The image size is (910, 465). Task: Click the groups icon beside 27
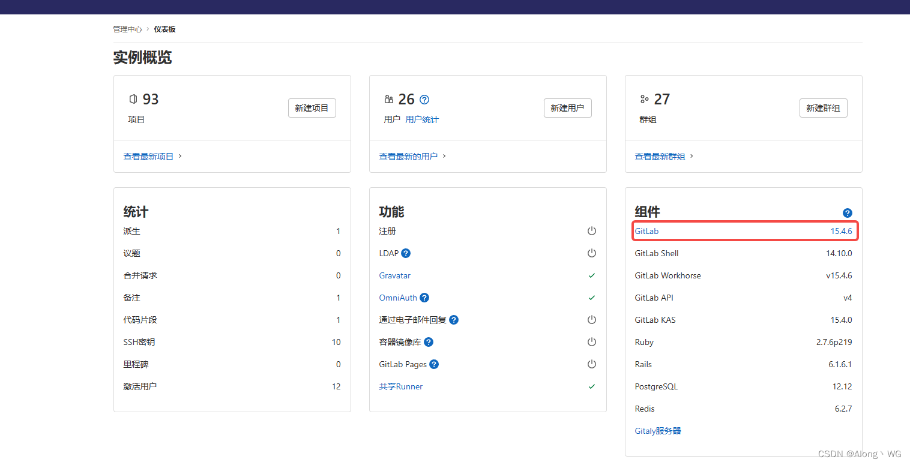point(645,99)
